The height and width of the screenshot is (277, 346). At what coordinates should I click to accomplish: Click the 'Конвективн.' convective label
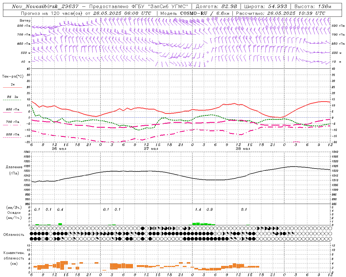tap(14, 253)
